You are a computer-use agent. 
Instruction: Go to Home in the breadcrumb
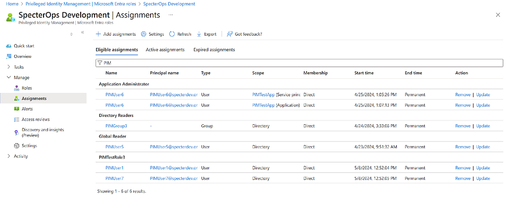pos(12,4)
